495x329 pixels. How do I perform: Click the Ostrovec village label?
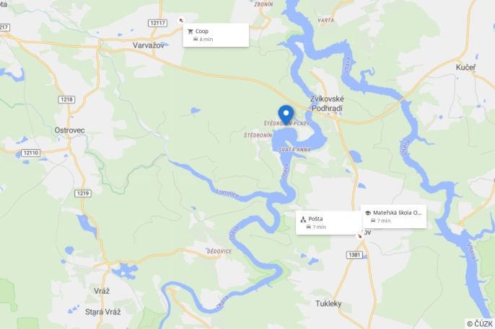tap(69, 130)
